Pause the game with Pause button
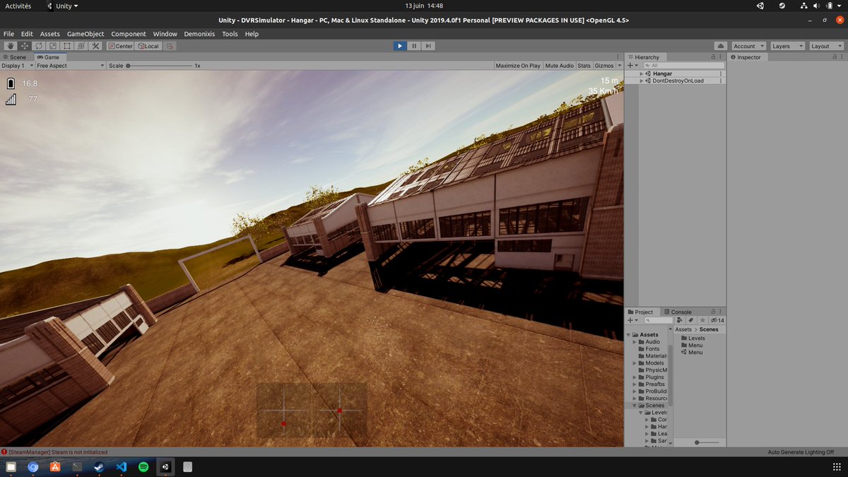 [x=414, y=46]
